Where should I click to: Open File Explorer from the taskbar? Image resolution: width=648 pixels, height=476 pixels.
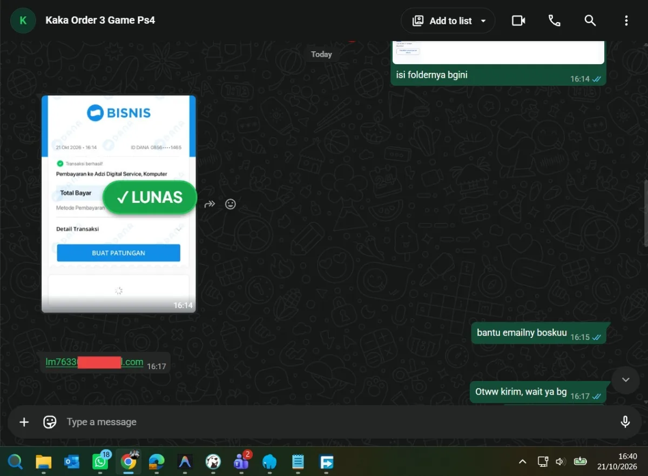[43, 462]
